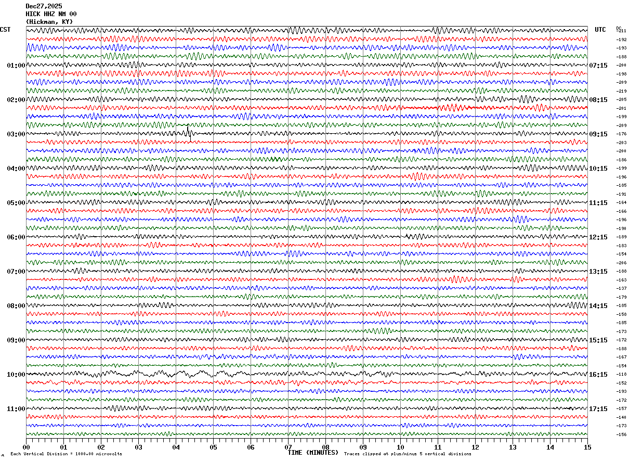Click the CST timezone label
Screen dimensions: 629x461
(x=5, y=30)
